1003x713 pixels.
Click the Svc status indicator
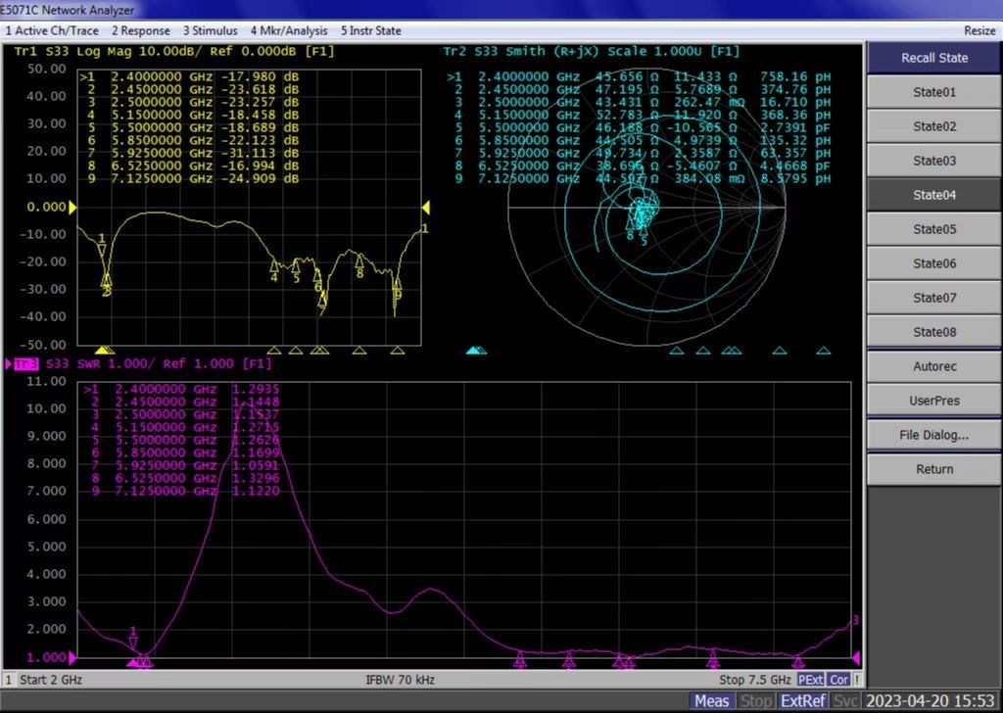click(846, 700)
